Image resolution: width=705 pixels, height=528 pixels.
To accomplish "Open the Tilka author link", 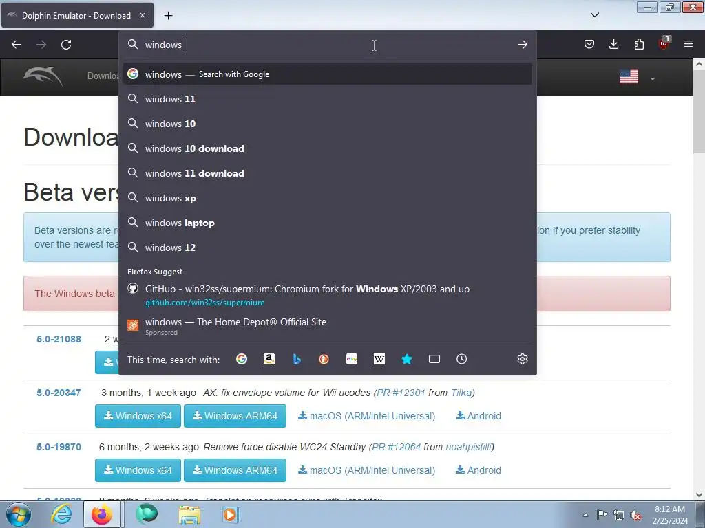I will [461, 393].
